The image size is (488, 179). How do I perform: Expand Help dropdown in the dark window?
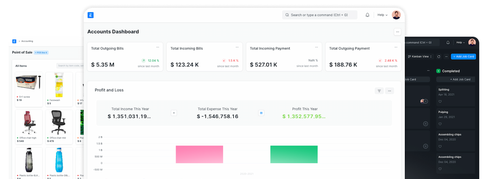460,42
